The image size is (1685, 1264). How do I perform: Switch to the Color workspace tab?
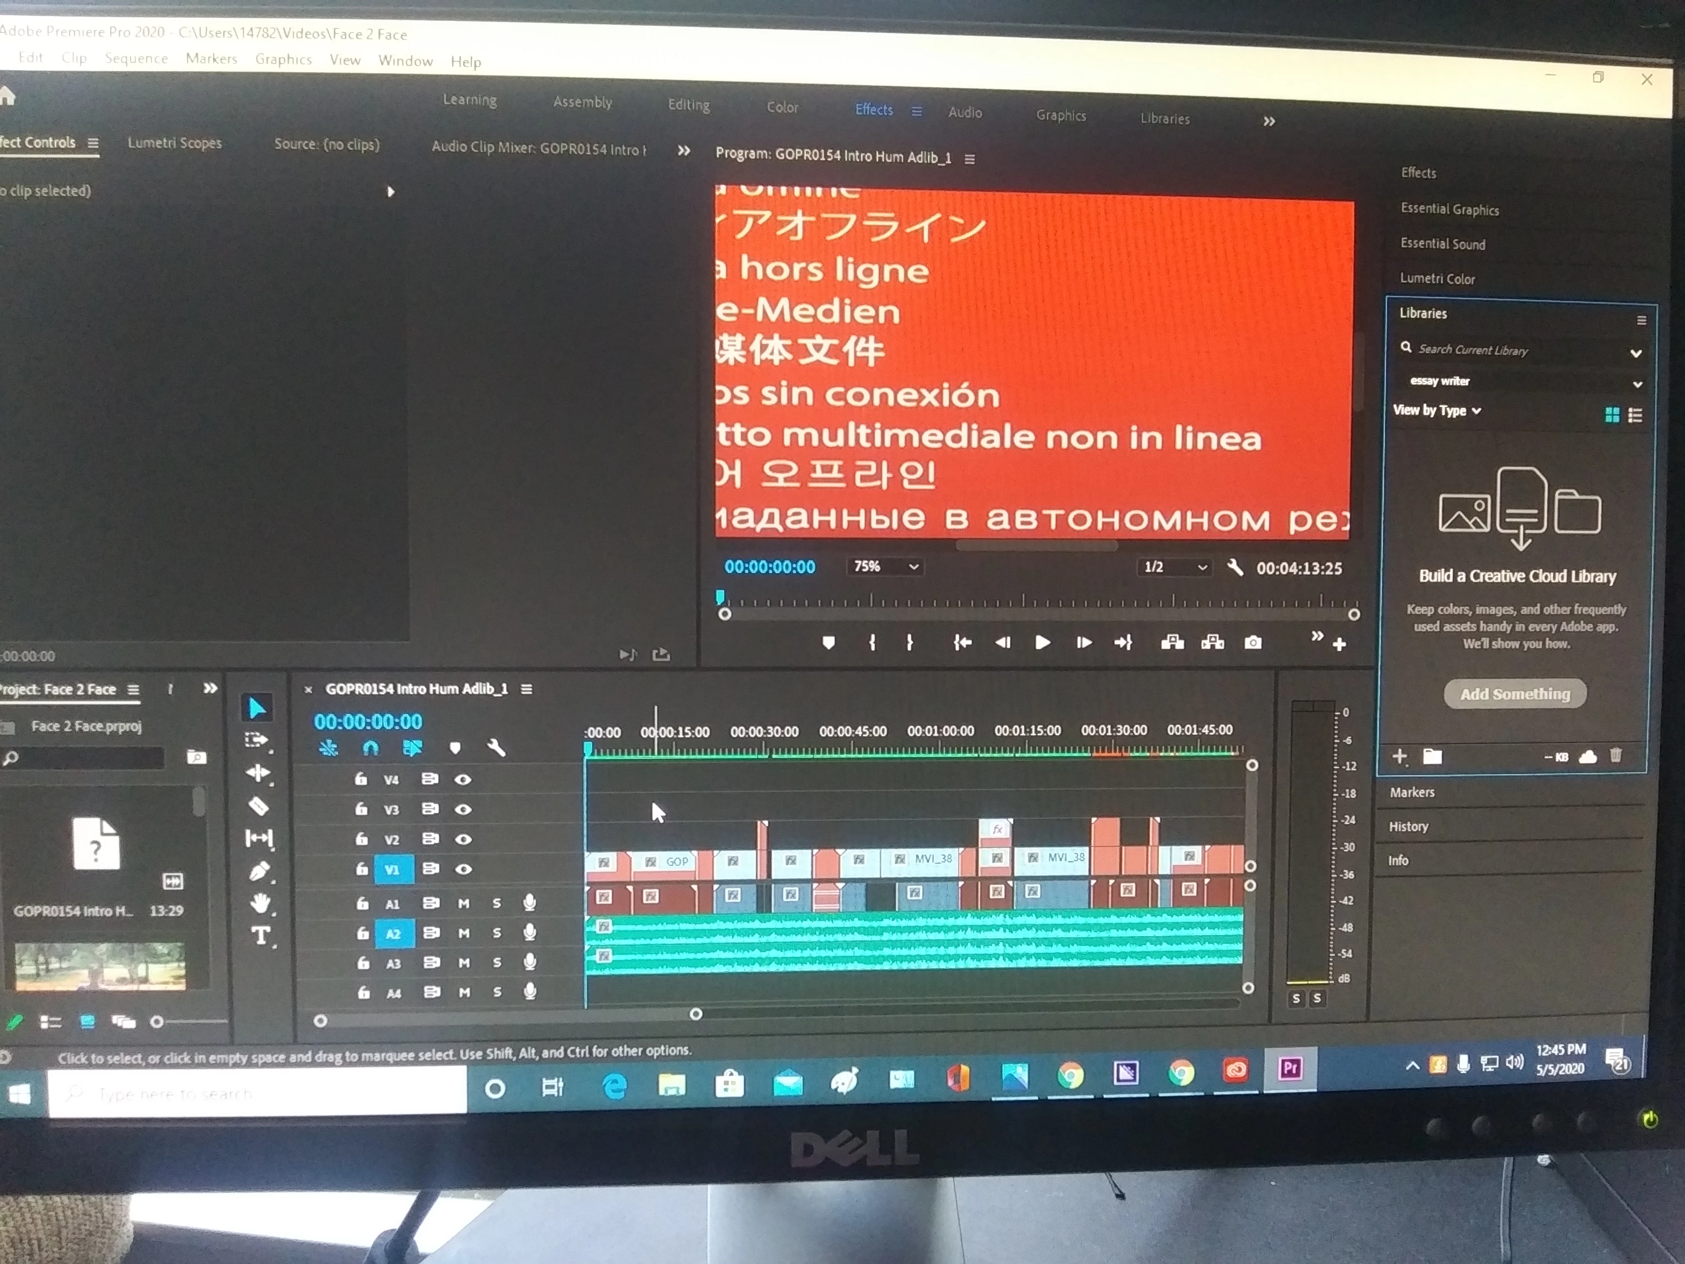[782, 107]
